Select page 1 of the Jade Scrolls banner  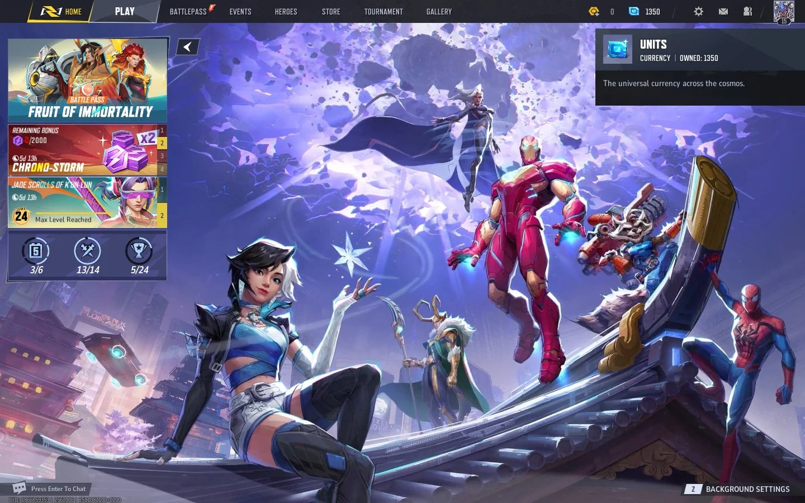click(x=162, y=189)
